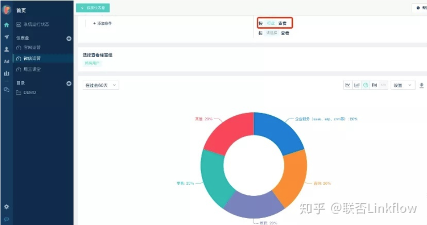Open the DEMO folder
This screenshot has width=427, height=225.
tap(26, 92)
